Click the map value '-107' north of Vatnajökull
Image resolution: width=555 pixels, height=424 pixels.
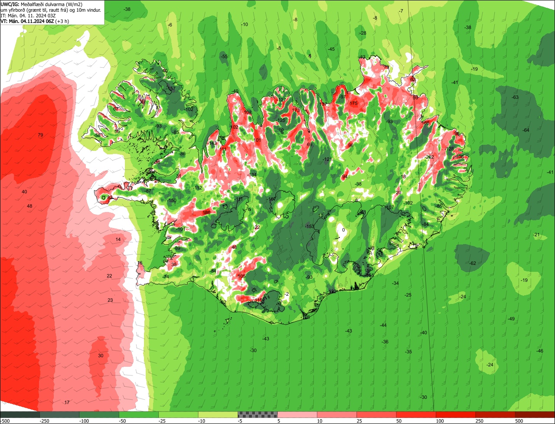click(x=389, y=207)
